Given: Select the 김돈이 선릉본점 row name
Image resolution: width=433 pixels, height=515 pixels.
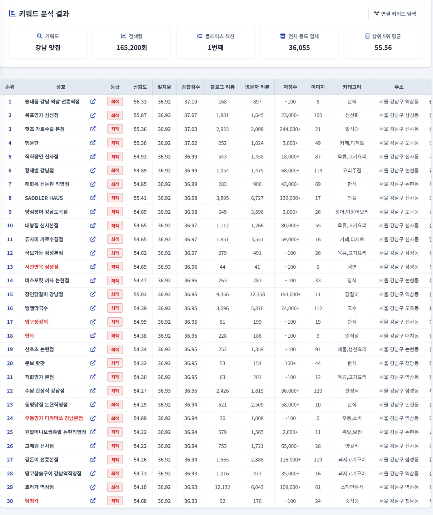Looking at the screenshot, I should [x=42, y=460].
